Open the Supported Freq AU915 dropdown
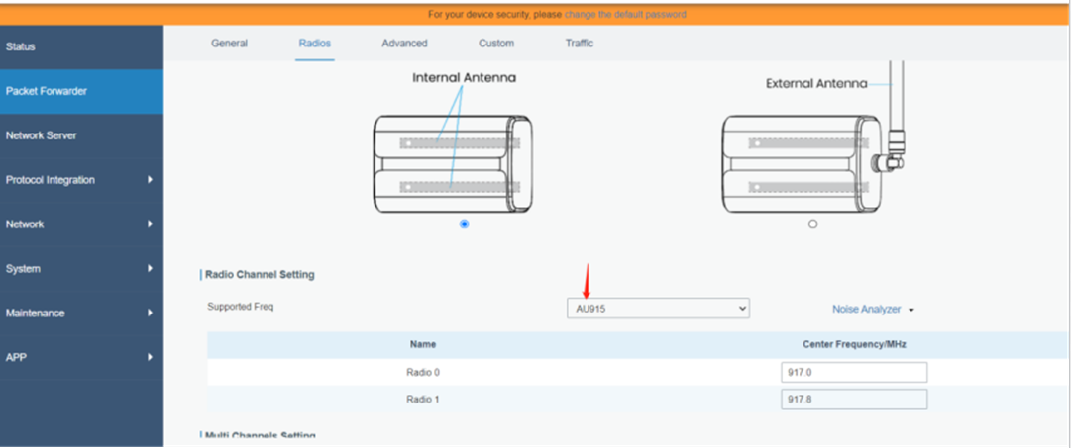 658,309
